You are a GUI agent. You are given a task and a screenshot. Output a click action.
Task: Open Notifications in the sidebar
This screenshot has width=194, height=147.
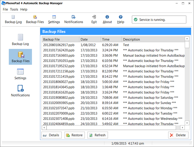(20, 91)
